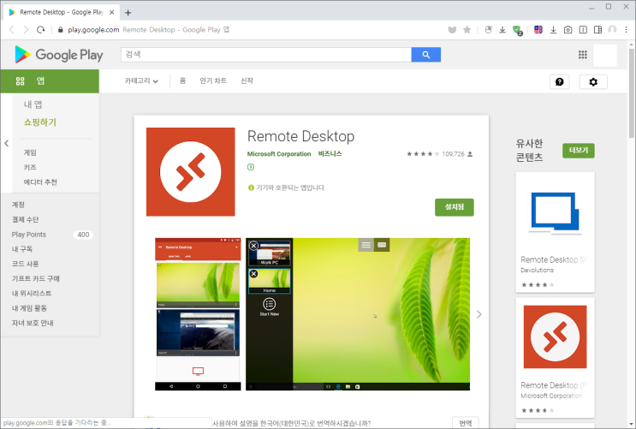Open the Devolutions Remote Desktop card
Viewport: 636px width, 429px height.
(x=555, y=232)
